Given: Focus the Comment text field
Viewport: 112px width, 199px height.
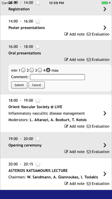Looking at the screenshot, I should 57,77.
